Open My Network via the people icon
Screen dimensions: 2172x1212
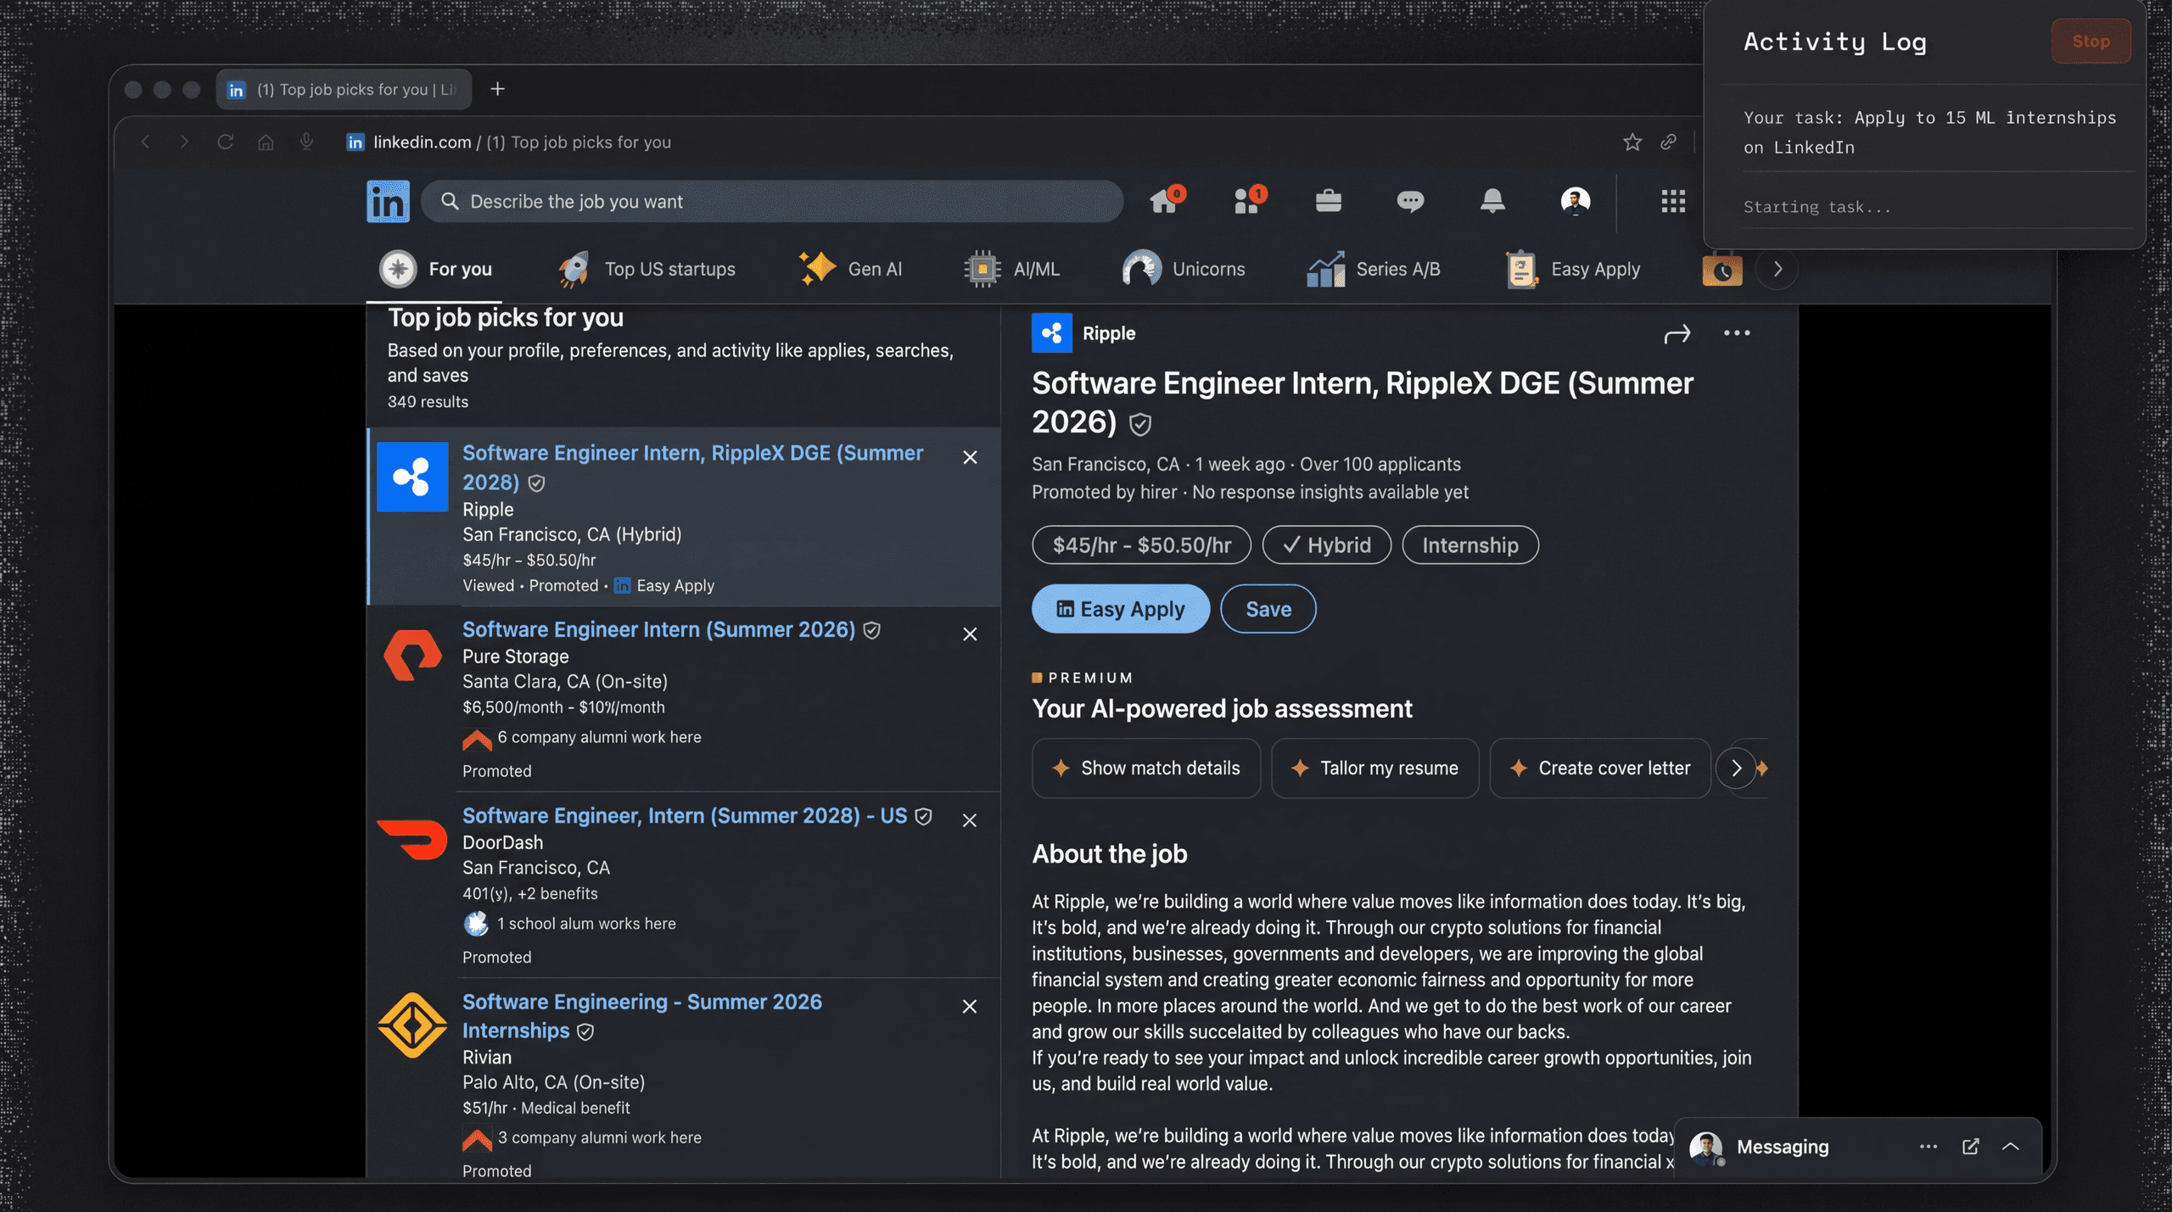pos(1246,201)
